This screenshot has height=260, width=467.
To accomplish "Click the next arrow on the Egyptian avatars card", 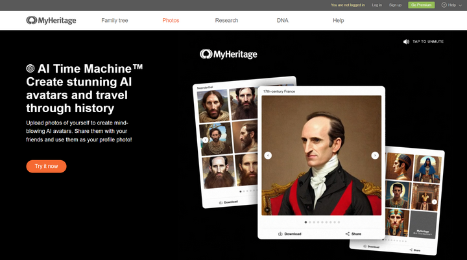I will point(434,202).
